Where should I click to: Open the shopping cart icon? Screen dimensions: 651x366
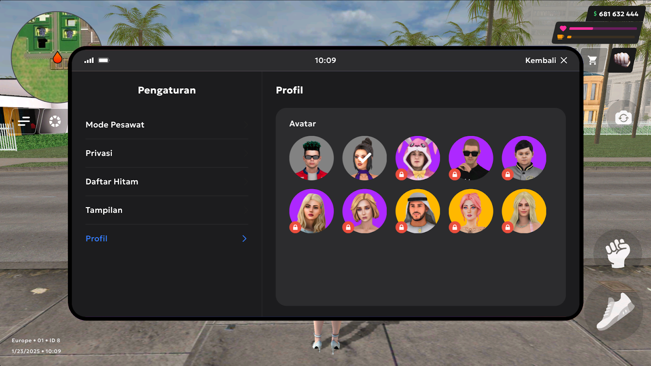[x=592, y=60]
